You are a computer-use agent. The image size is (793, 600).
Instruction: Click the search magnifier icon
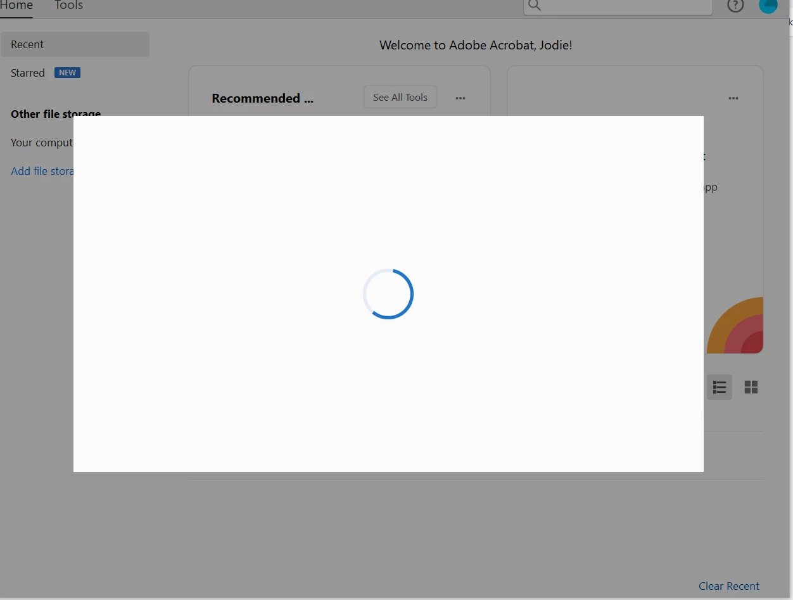(x=535, y=6)
